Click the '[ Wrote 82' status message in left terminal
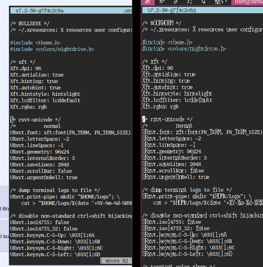 tap(116, 261)
